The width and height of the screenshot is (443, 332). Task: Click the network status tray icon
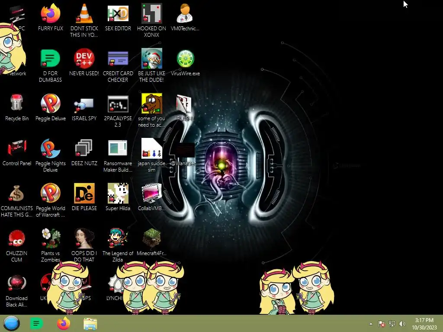(392, 324)
